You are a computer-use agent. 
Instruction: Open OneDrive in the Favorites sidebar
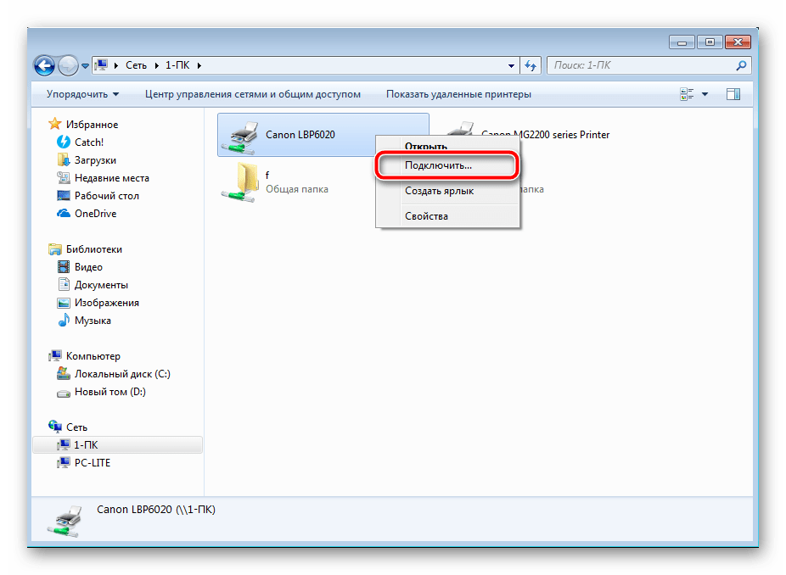click(x=95, y=214)
